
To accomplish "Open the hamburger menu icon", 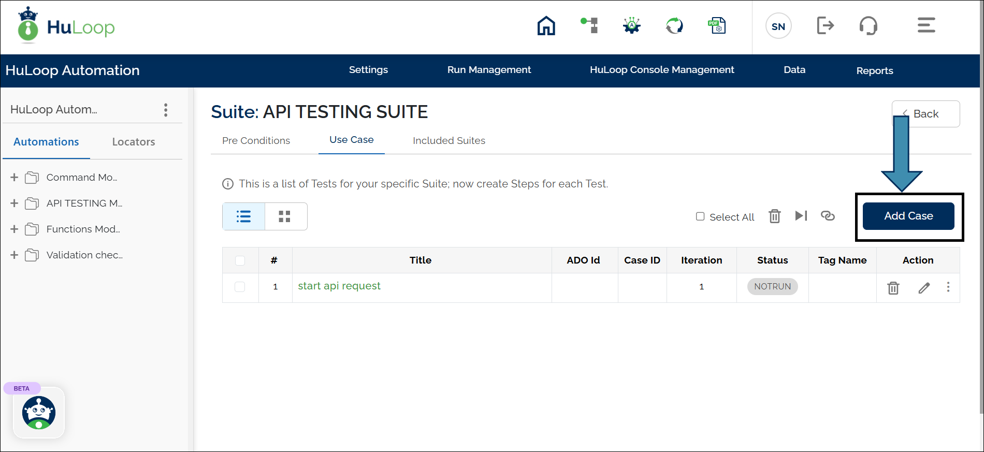I will pyautogui.click(x=926, y=25).
